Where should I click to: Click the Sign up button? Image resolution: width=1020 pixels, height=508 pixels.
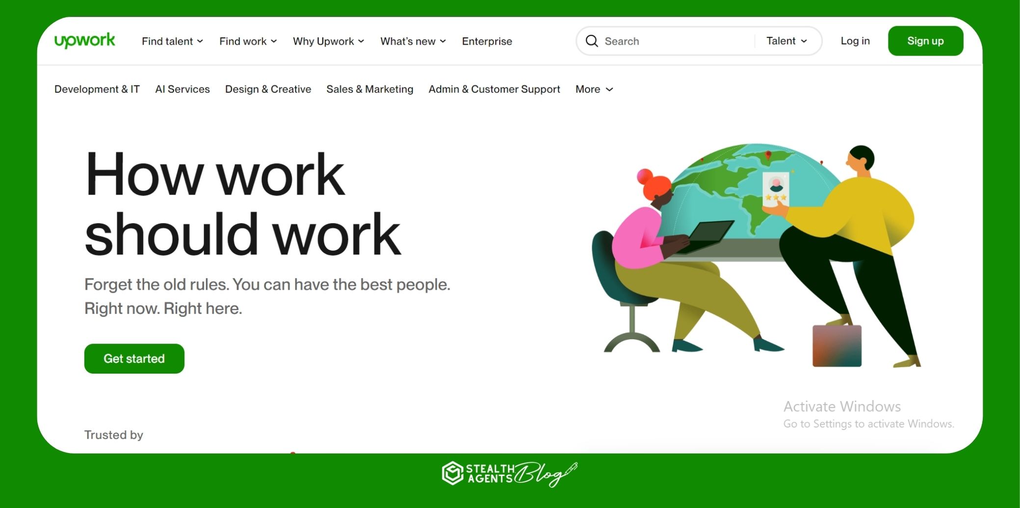click(x=925, y=41)
